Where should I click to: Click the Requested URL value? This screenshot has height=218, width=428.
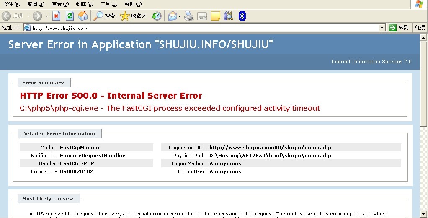coord(270,148)
